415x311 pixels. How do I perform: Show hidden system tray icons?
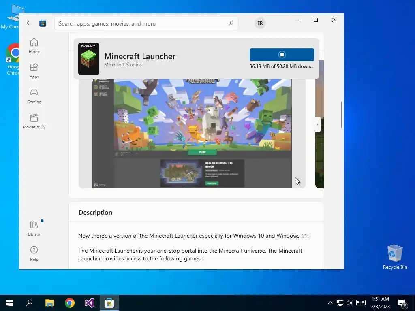[330, 303]
